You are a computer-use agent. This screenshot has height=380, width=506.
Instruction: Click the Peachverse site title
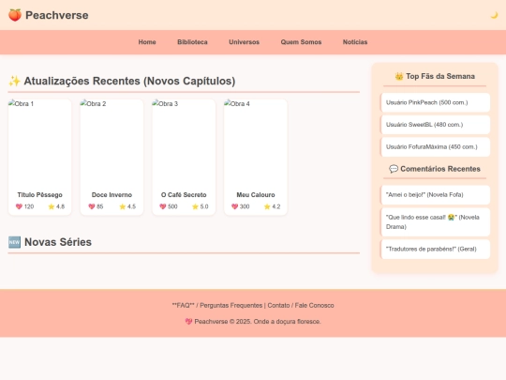pos(57,15)
